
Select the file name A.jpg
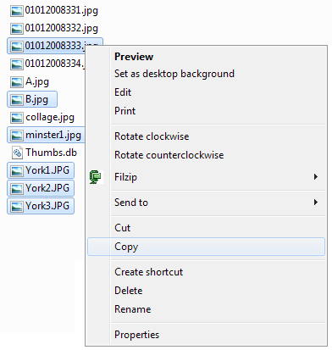pyautogui.click(x=37, y=82)
